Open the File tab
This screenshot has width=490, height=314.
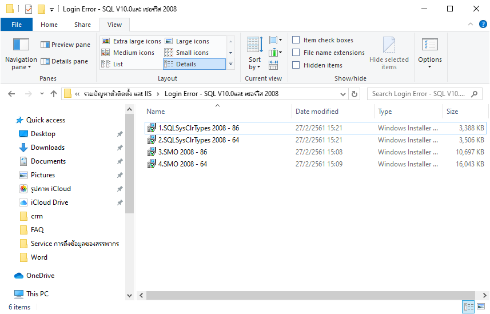pyautogui.click(x=17, y=25)
